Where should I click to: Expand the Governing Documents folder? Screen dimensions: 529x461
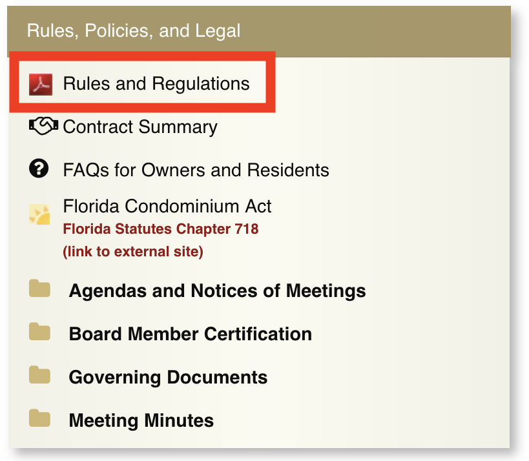click(168, 378)
